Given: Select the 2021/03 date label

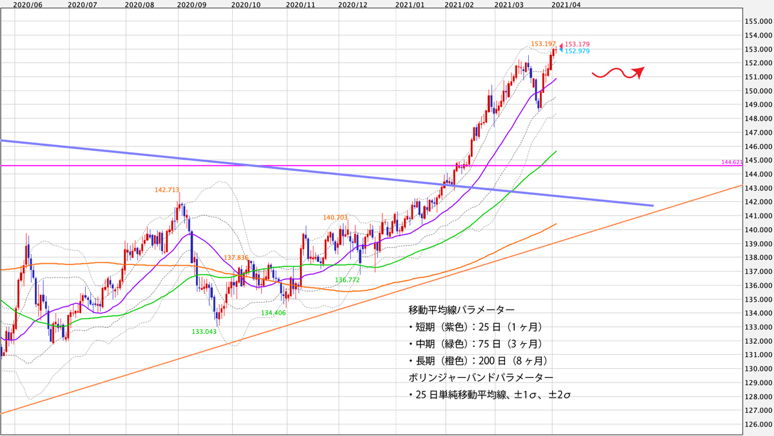Looking at the screenshot, I should [x=510, y=5].
